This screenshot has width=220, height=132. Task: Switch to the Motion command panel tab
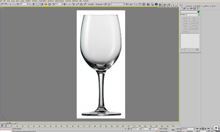191,9
